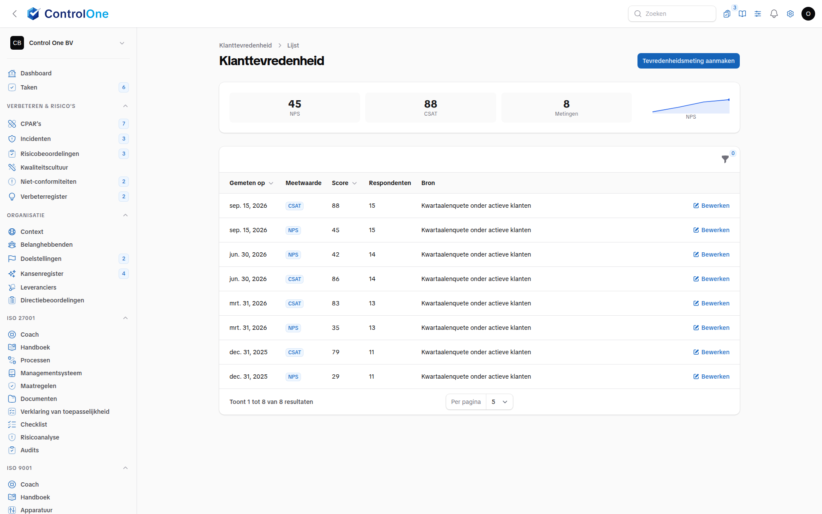This screenshot has height=514, width=822.
Task: Click Bewerken for dec. 31 NPS row
Action: [711, 377]
